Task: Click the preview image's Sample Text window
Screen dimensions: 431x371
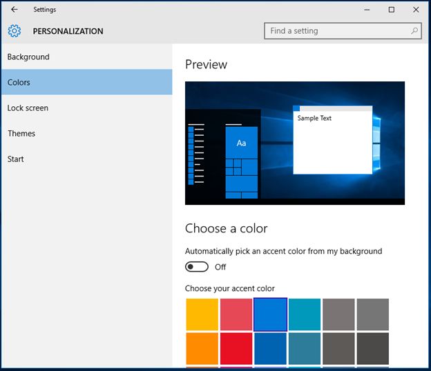Action: [x=333, y=141]
